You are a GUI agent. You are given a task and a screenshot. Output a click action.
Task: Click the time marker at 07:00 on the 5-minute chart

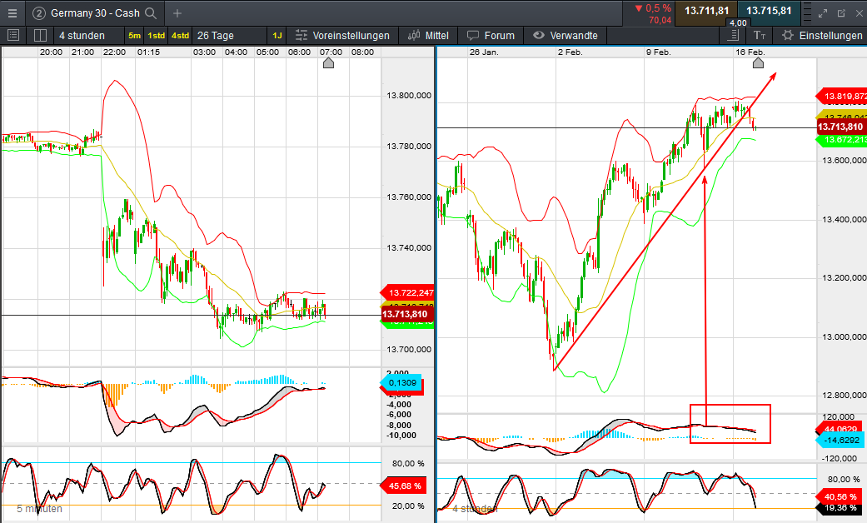click(328, 63)
